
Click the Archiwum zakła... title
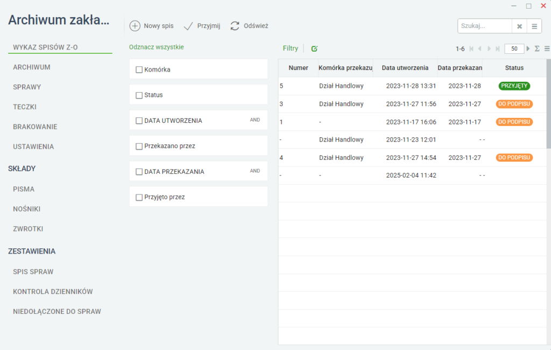pos(59,20)
